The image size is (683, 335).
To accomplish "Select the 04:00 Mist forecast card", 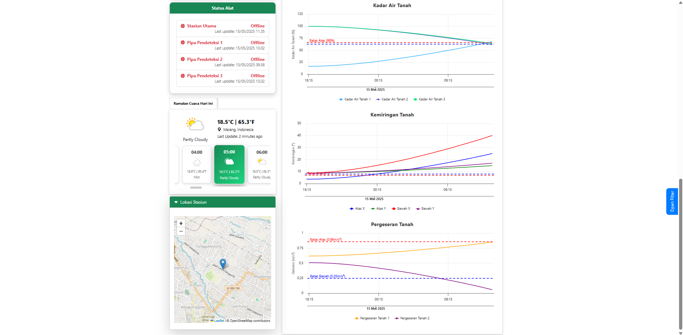I will tap(196, 164).
